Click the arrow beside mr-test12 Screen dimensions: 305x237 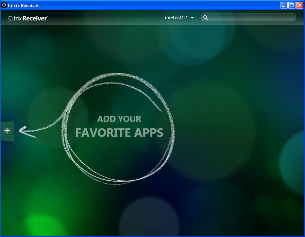[x=192, y=18]
